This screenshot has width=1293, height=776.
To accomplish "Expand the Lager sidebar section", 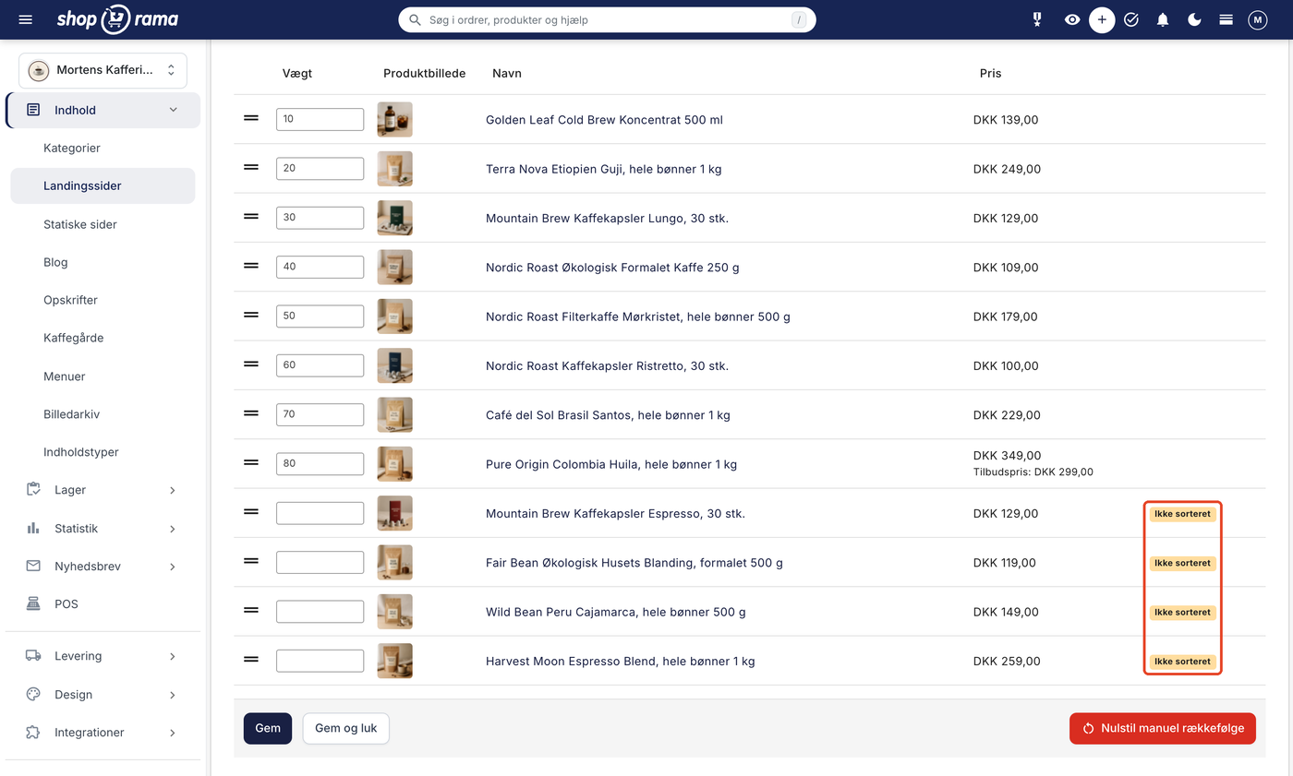I will point(103,490).
